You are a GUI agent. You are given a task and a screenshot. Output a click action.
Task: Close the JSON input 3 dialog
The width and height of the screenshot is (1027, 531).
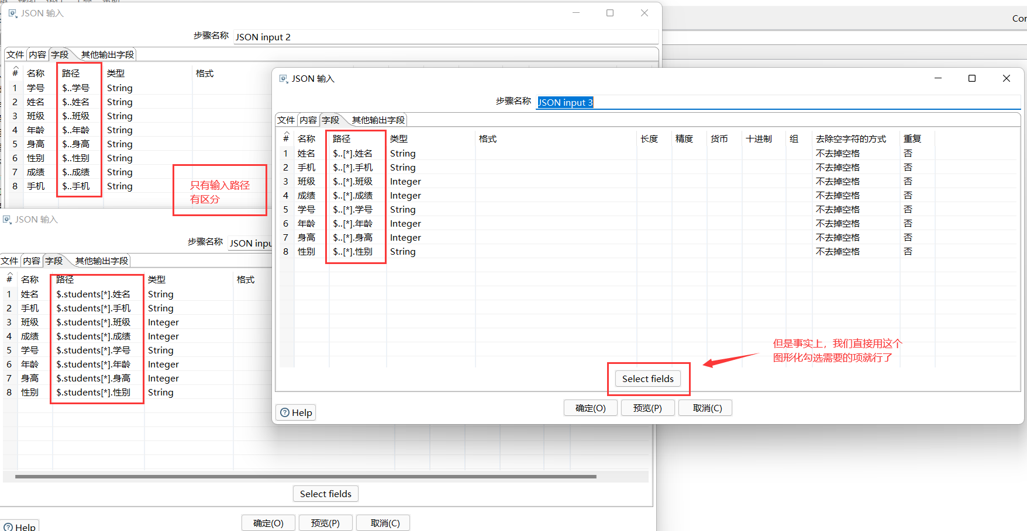coord(1007,78)
